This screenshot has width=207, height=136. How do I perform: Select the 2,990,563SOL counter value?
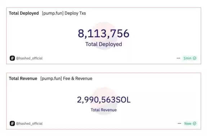coord(104,100)
